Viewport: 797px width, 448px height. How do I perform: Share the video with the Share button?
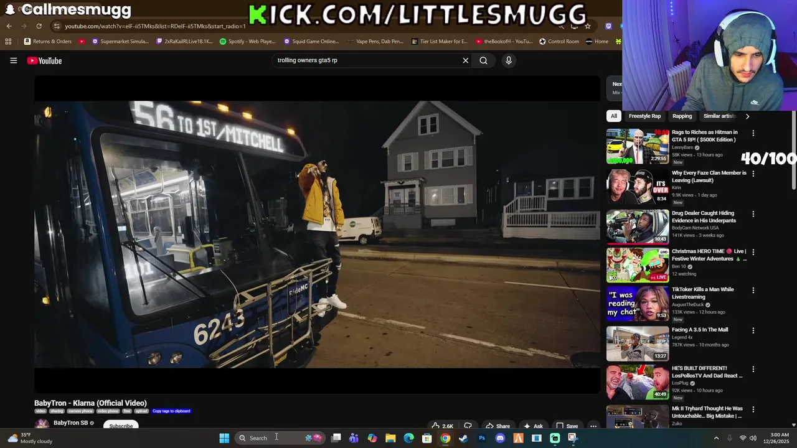point(498,426)
